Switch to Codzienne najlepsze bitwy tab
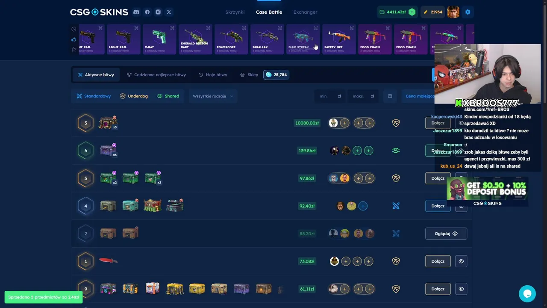This screenshot has height=308, width=547. pyautogui.click(x=156, y=75)
